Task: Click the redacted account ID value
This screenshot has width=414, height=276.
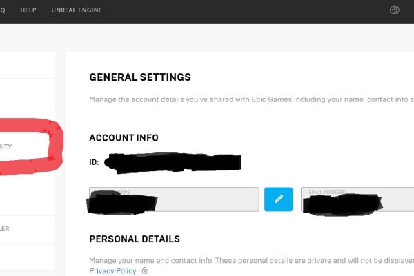Action: [x=175, y=163]
